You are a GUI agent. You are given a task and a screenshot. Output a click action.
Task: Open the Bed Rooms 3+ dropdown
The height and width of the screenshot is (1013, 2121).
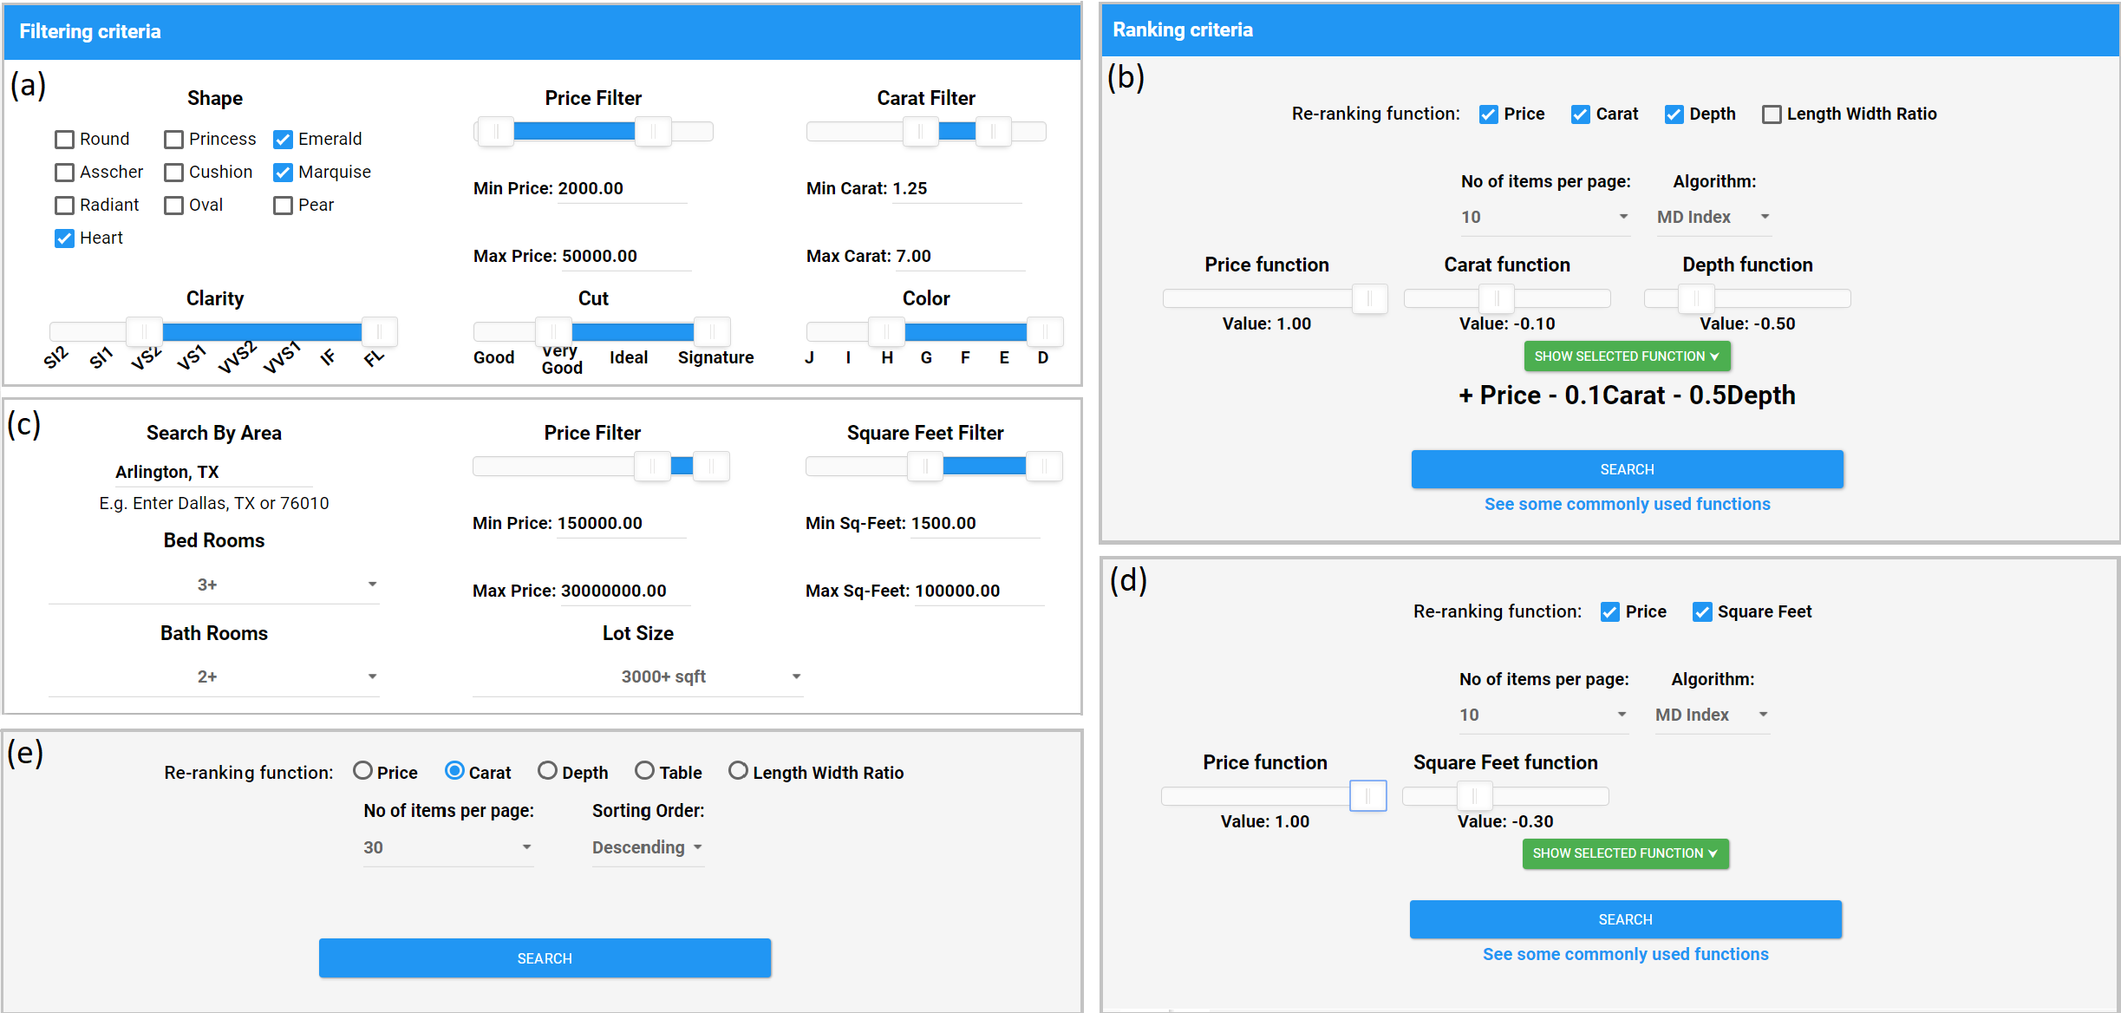click(x=214, y=585)
